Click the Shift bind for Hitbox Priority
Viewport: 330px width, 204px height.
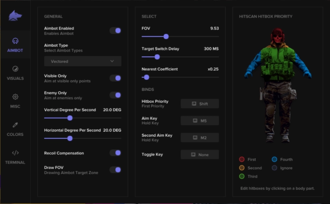point(199,103)
